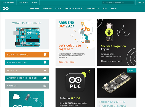Expand the Community dropdown arrow
This screenshot has width=145, height=107.
[98, 8]
